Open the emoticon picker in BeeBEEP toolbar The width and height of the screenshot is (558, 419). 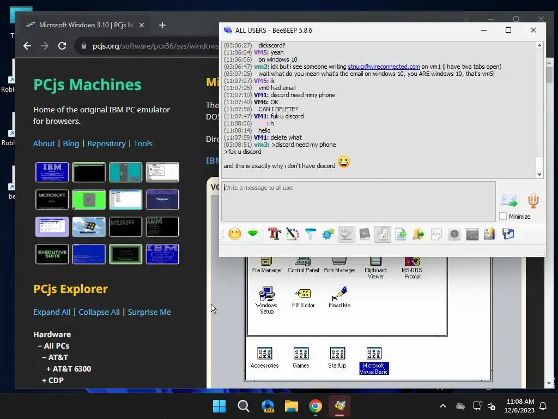[x=234, y=234]
